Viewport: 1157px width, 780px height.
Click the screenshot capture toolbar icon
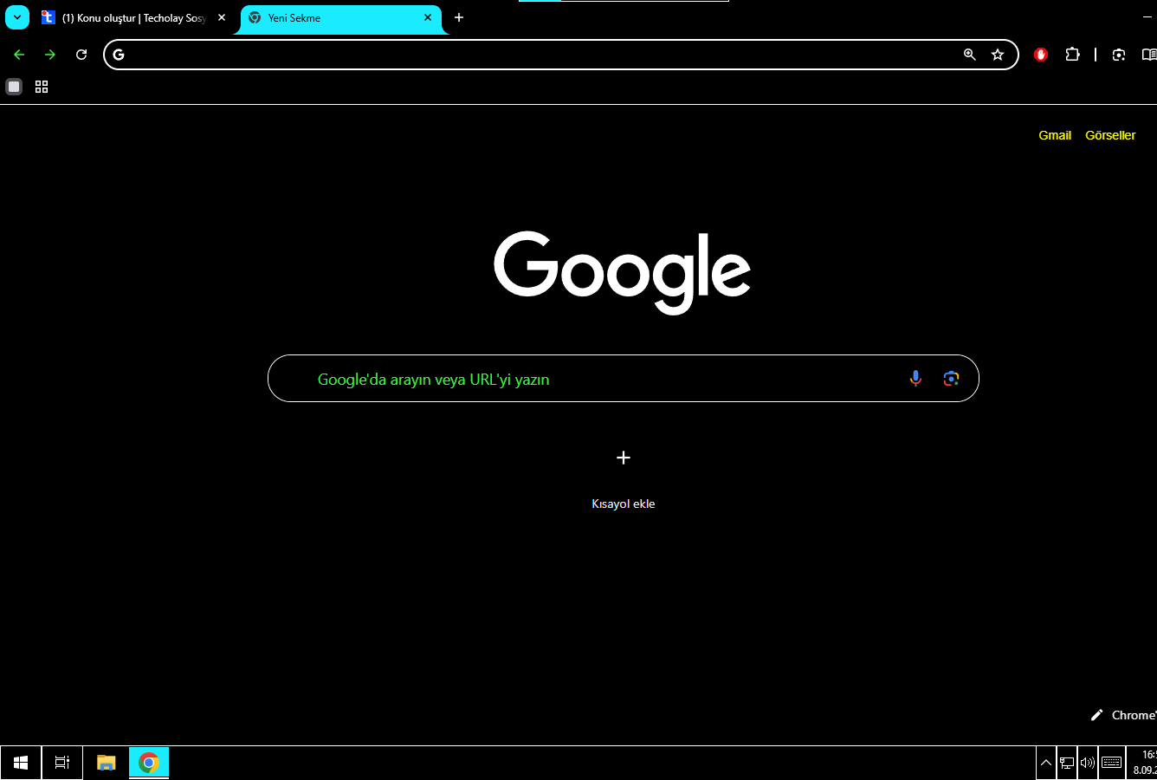1119,55
